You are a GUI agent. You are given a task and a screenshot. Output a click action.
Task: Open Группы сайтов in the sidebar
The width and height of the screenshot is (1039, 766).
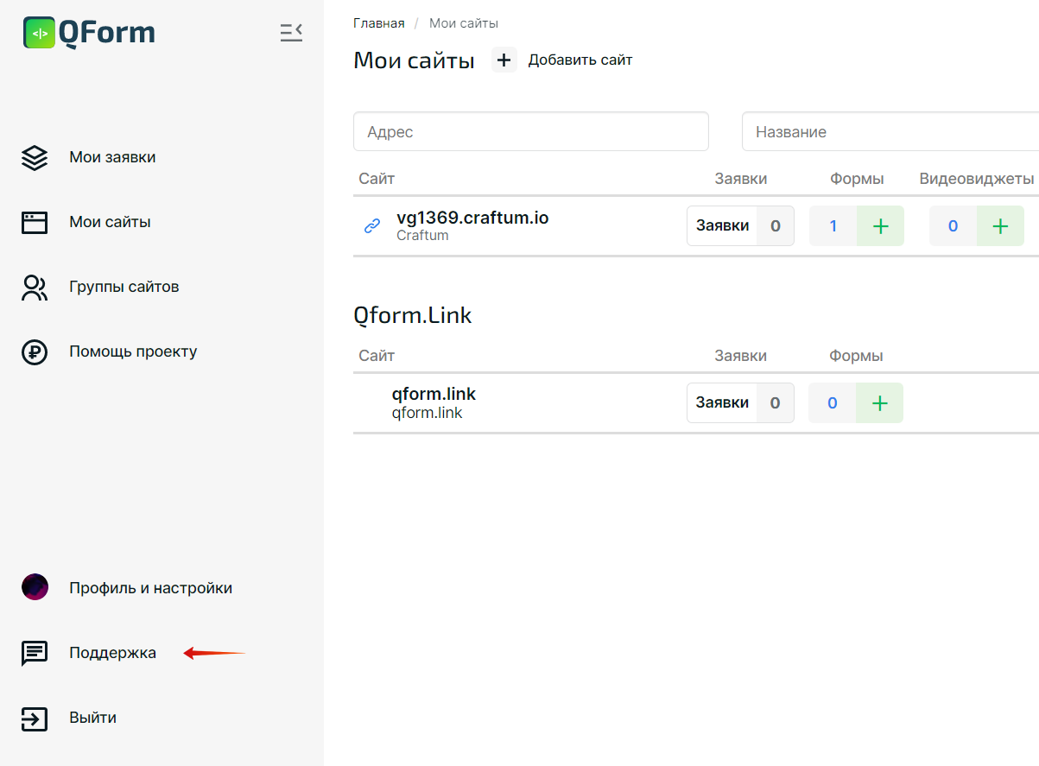[x=124, y=287]
